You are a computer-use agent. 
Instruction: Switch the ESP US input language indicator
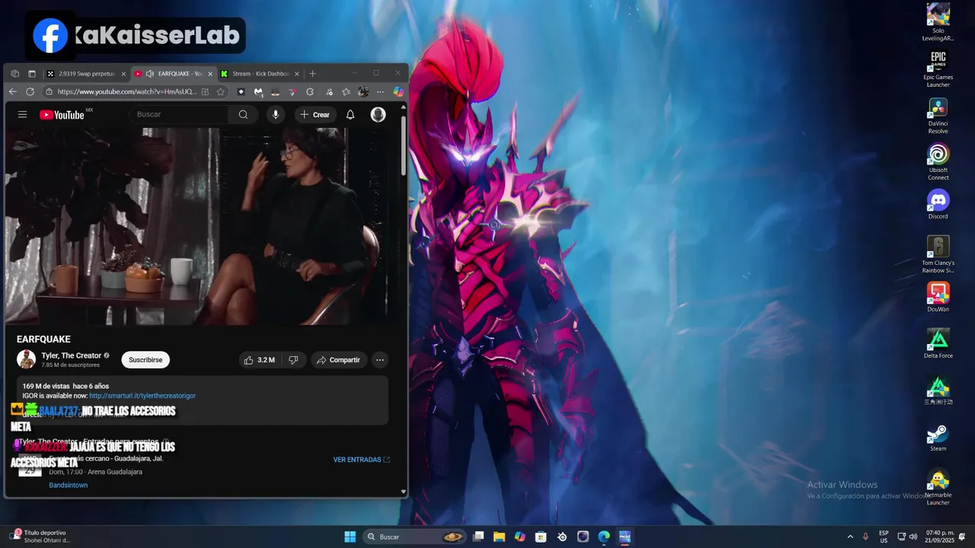[x=884, y=537]
